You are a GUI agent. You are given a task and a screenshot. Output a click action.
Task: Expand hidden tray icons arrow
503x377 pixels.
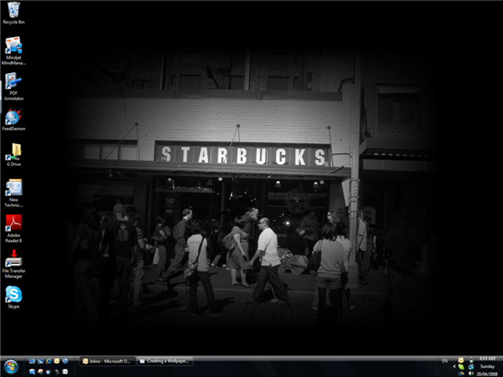pyautogui.click(x=454, y=367)
